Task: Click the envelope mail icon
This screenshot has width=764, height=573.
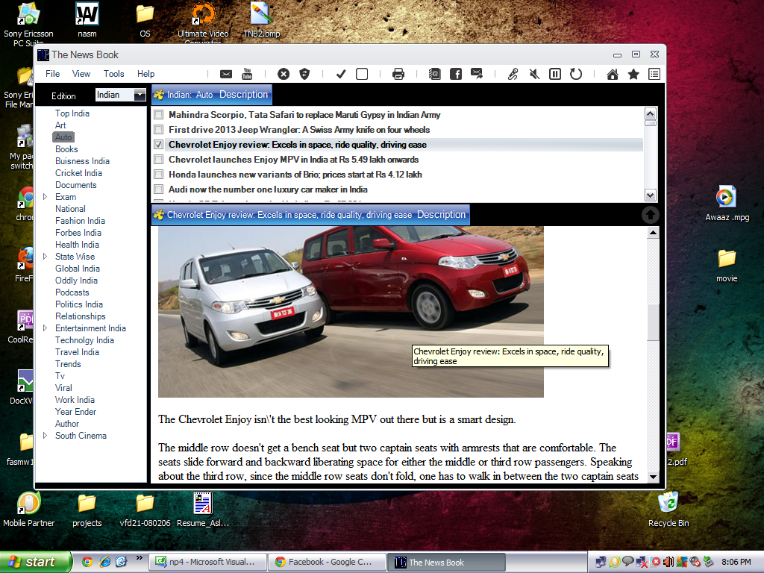Action: tap(226, 74)
